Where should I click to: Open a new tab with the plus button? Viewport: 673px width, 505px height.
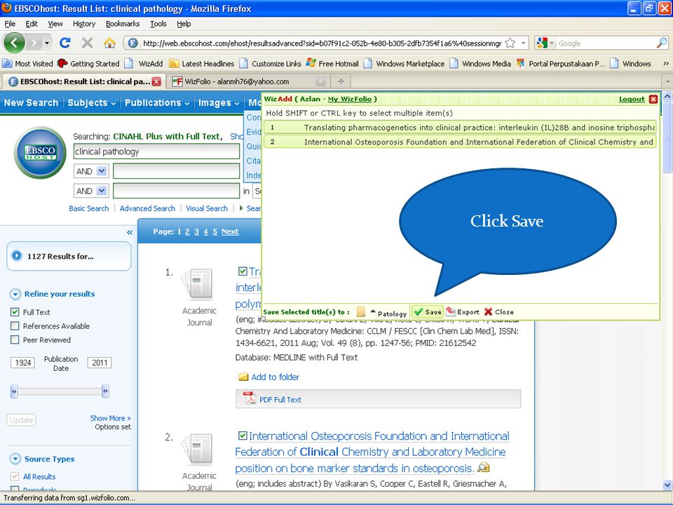[341, 81]
